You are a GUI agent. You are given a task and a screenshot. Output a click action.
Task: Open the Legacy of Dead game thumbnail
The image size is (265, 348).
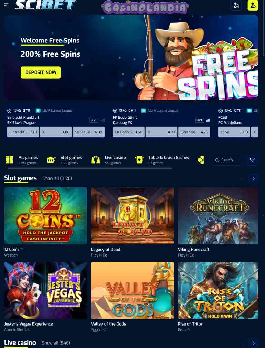[132, 216]
